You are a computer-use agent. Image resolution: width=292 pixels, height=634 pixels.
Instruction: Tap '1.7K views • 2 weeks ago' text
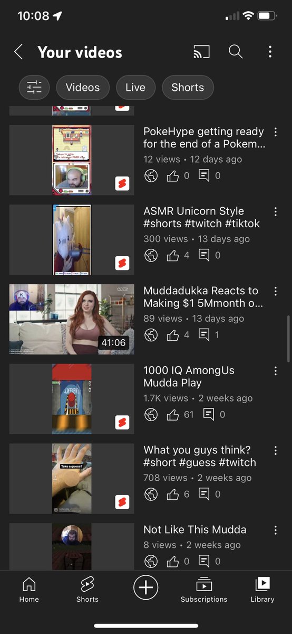pyautogui.click(x=198, y=398)
